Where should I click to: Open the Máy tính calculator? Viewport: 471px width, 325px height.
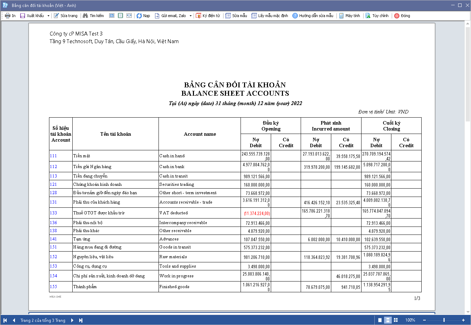pos(341,16)
